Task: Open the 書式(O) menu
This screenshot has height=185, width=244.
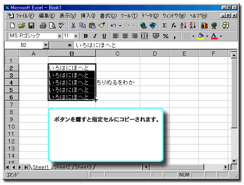Action: (108, 16)
